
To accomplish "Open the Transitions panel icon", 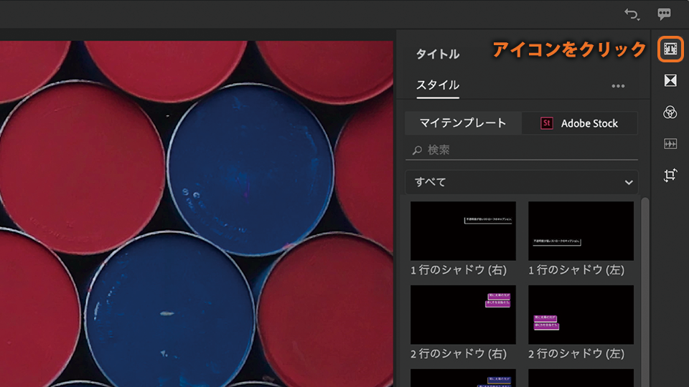I will (x=670, y=80).
